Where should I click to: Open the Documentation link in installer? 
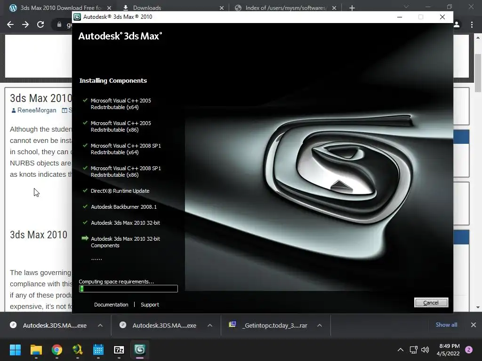(111, 305)
